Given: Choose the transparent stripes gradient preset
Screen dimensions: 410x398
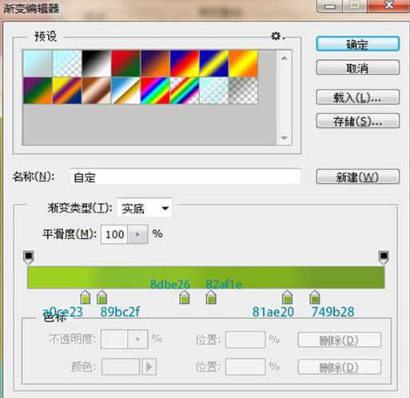Looking at the screenshot, I should (x=214, y=90).
